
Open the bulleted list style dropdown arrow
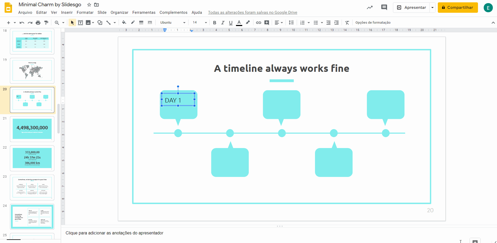point(322,23)
